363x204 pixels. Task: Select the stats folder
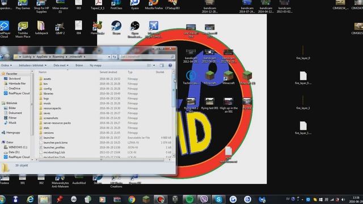point(47,127)
